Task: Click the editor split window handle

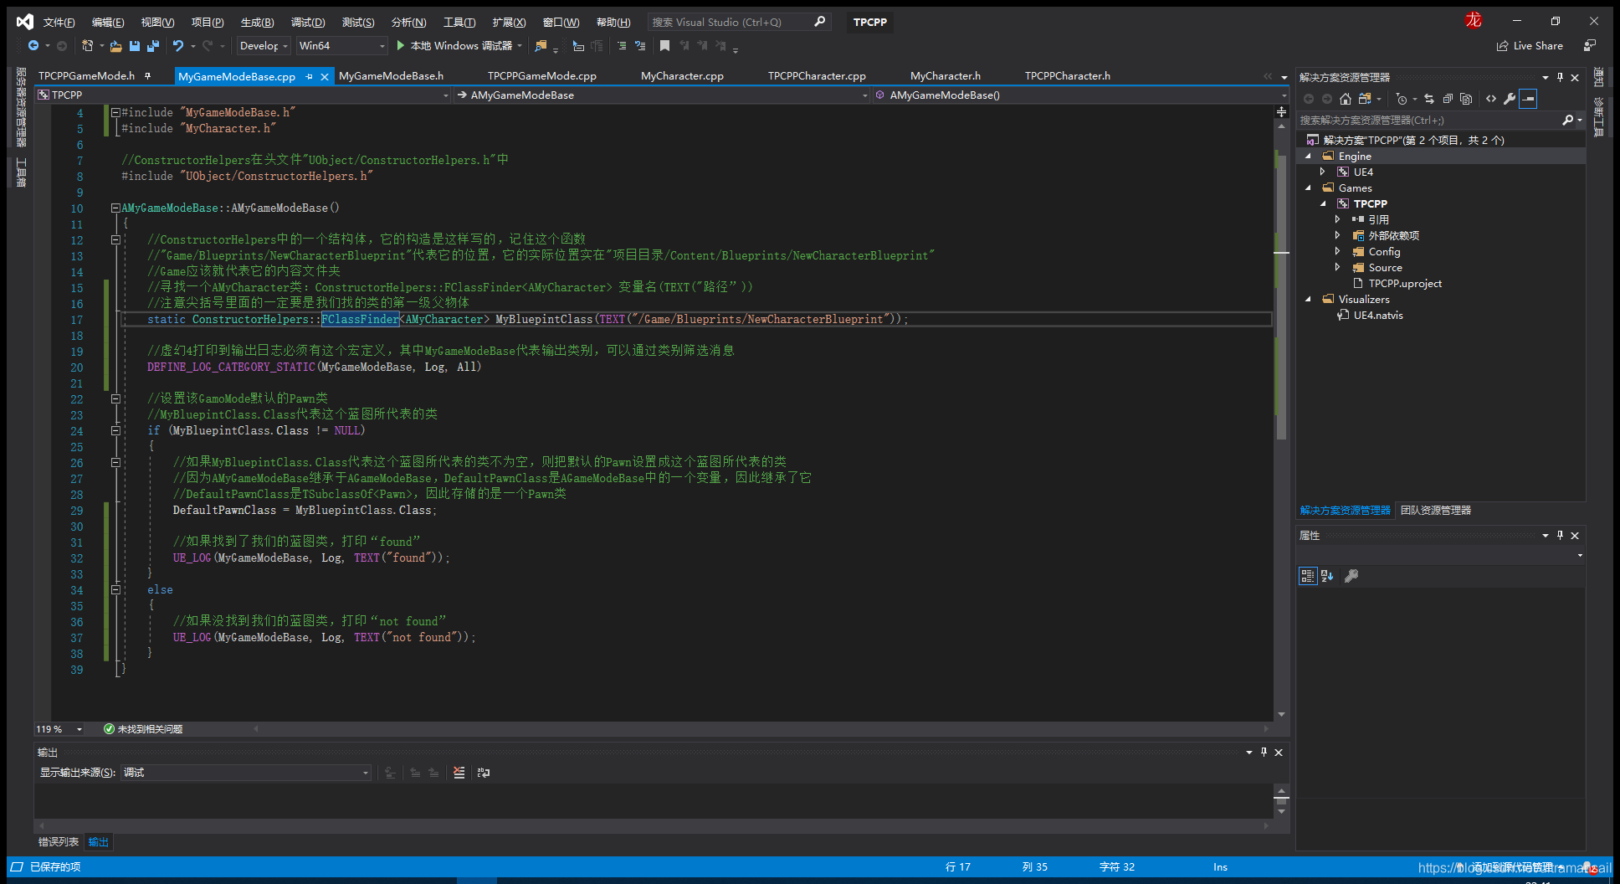Action: tap(1281, 110)
